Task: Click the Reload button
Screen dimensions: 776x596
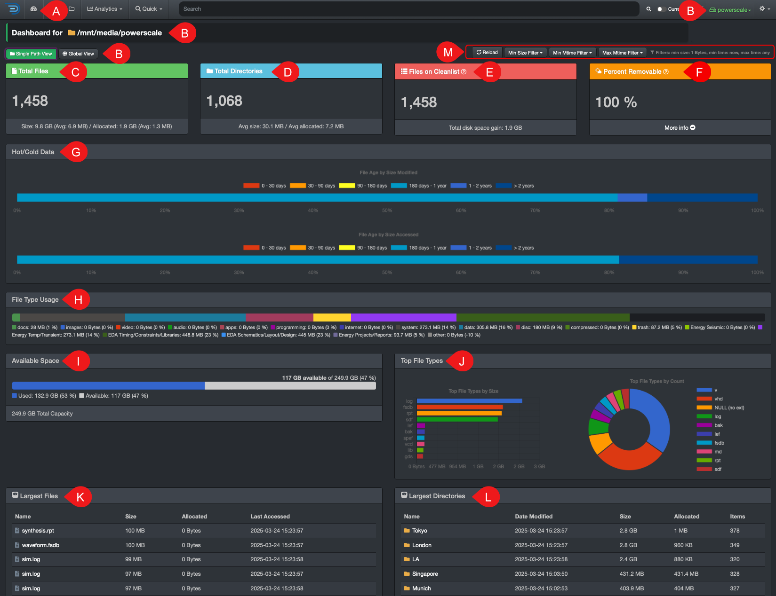Action: click(487, 53)
